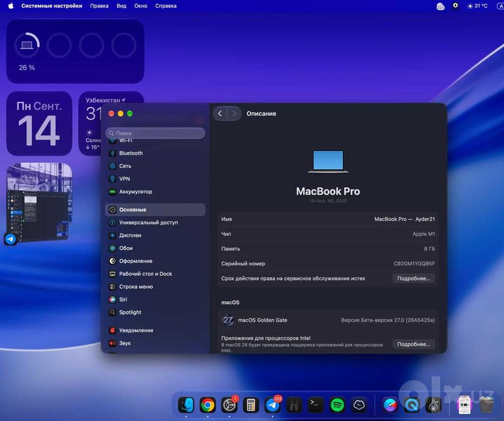Open Дисплеи display settings
This screenshot has width=504, height=421.
click(155, 235)
